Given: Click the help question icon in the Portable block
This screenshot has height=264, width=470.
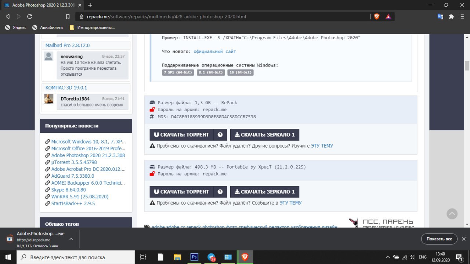Looking at the screenshot, I should coord(220,192).
